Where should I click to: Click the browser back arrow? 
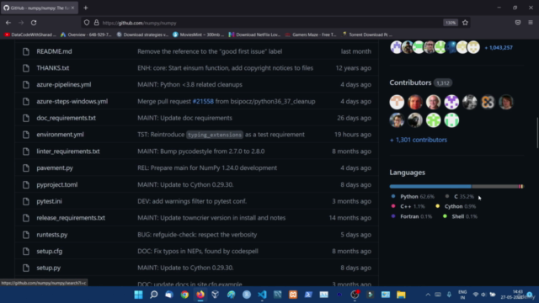click(8, 23)
